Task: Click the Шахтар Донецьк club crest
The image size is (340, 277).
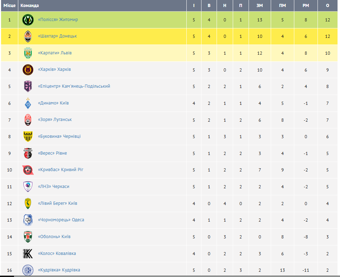Action: (x=28, y=36)
